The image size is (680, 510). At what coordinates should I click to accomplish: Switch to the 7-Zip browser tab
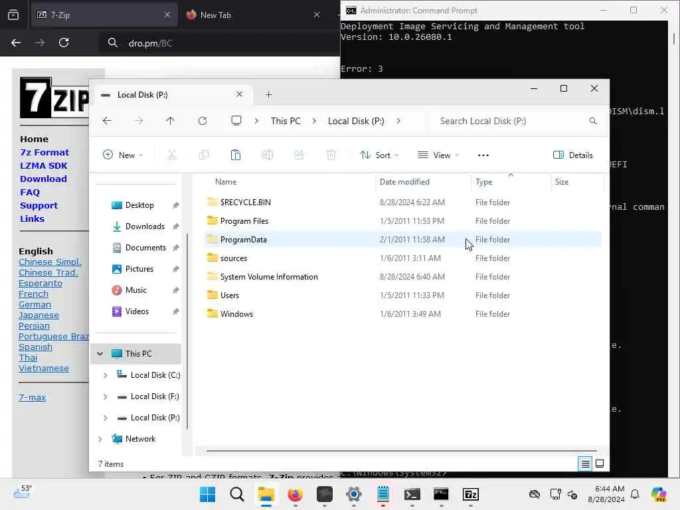(104, 15)
